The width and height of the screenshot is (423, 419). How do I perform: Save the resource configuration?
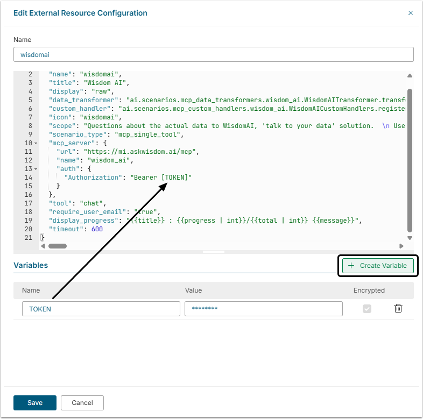click(x=35, y=403)
